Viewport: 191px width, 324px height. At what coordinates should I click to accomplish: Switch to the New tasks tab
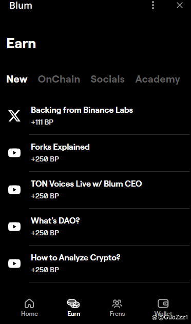17,79
